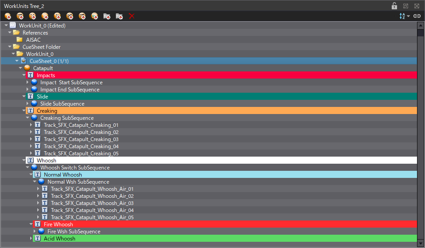Screen dimensions: 425x248
Task: Toggle the padlock panel lock icon
Action: coord(394,6)
